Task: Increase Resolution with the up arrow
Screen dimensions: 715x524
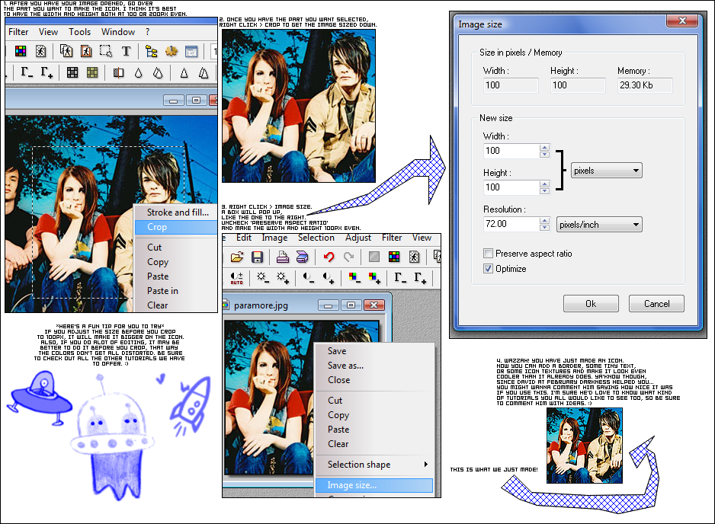Action: pos(544,221)
